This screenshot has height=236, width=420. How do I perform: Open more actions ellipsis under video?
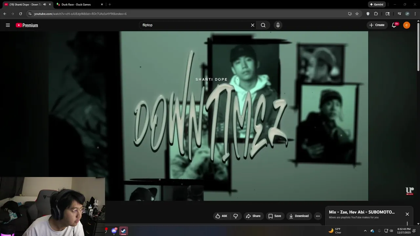(x=318, y=216)
